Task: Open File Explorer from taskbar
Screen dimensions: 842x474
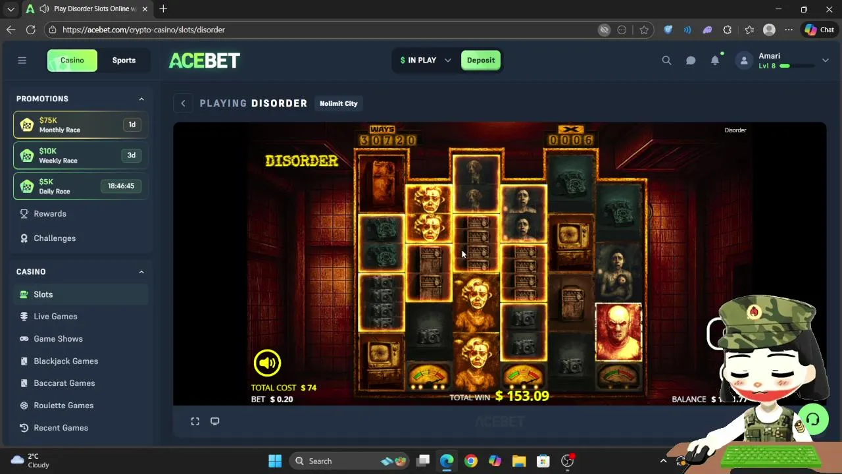Action: point(519,461)
